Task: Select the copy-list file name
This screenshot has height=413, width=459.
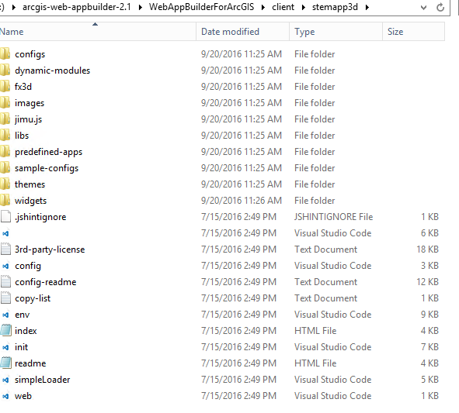Action: (x=33, y=298)
